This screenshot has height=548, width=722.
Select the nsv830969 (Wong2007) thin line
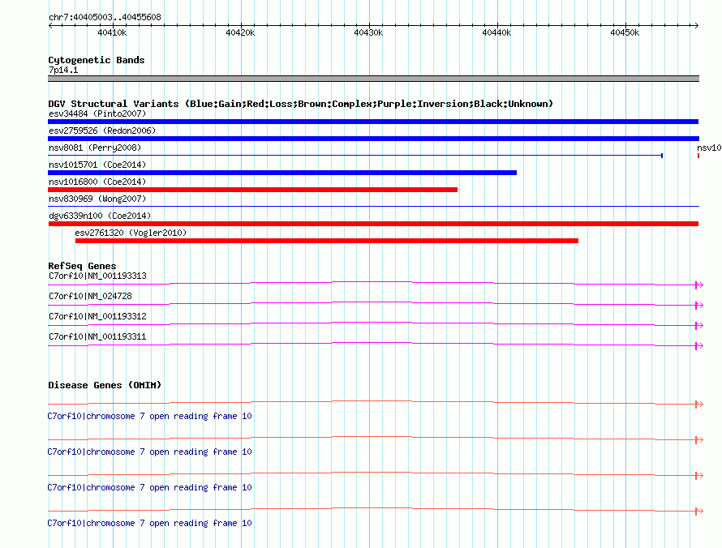373,206
